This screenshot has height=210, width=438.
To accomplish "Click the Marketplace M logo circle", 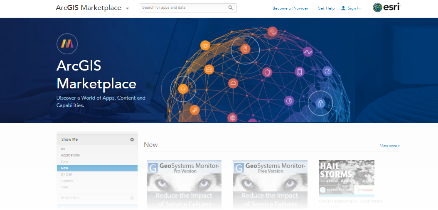I will [x=67, y=44].
